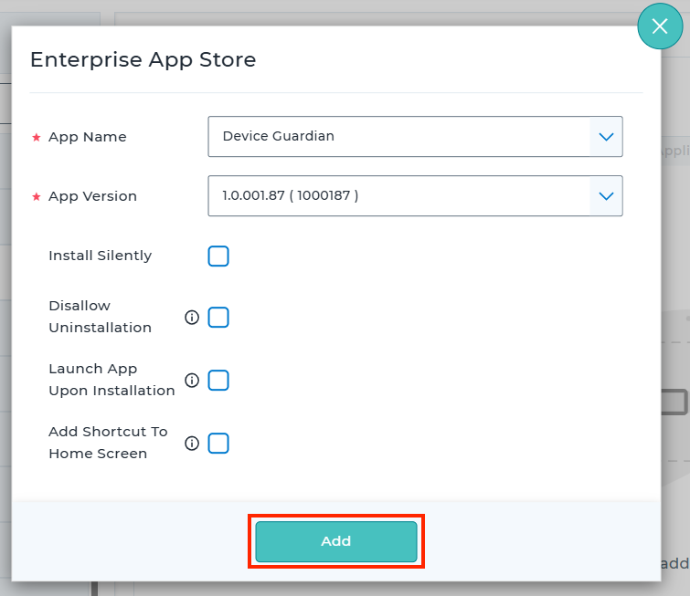This screenshot has height=596, width=690.
Task: Click the Add Shortcut To Home Screen label
Action: [108, 443]
